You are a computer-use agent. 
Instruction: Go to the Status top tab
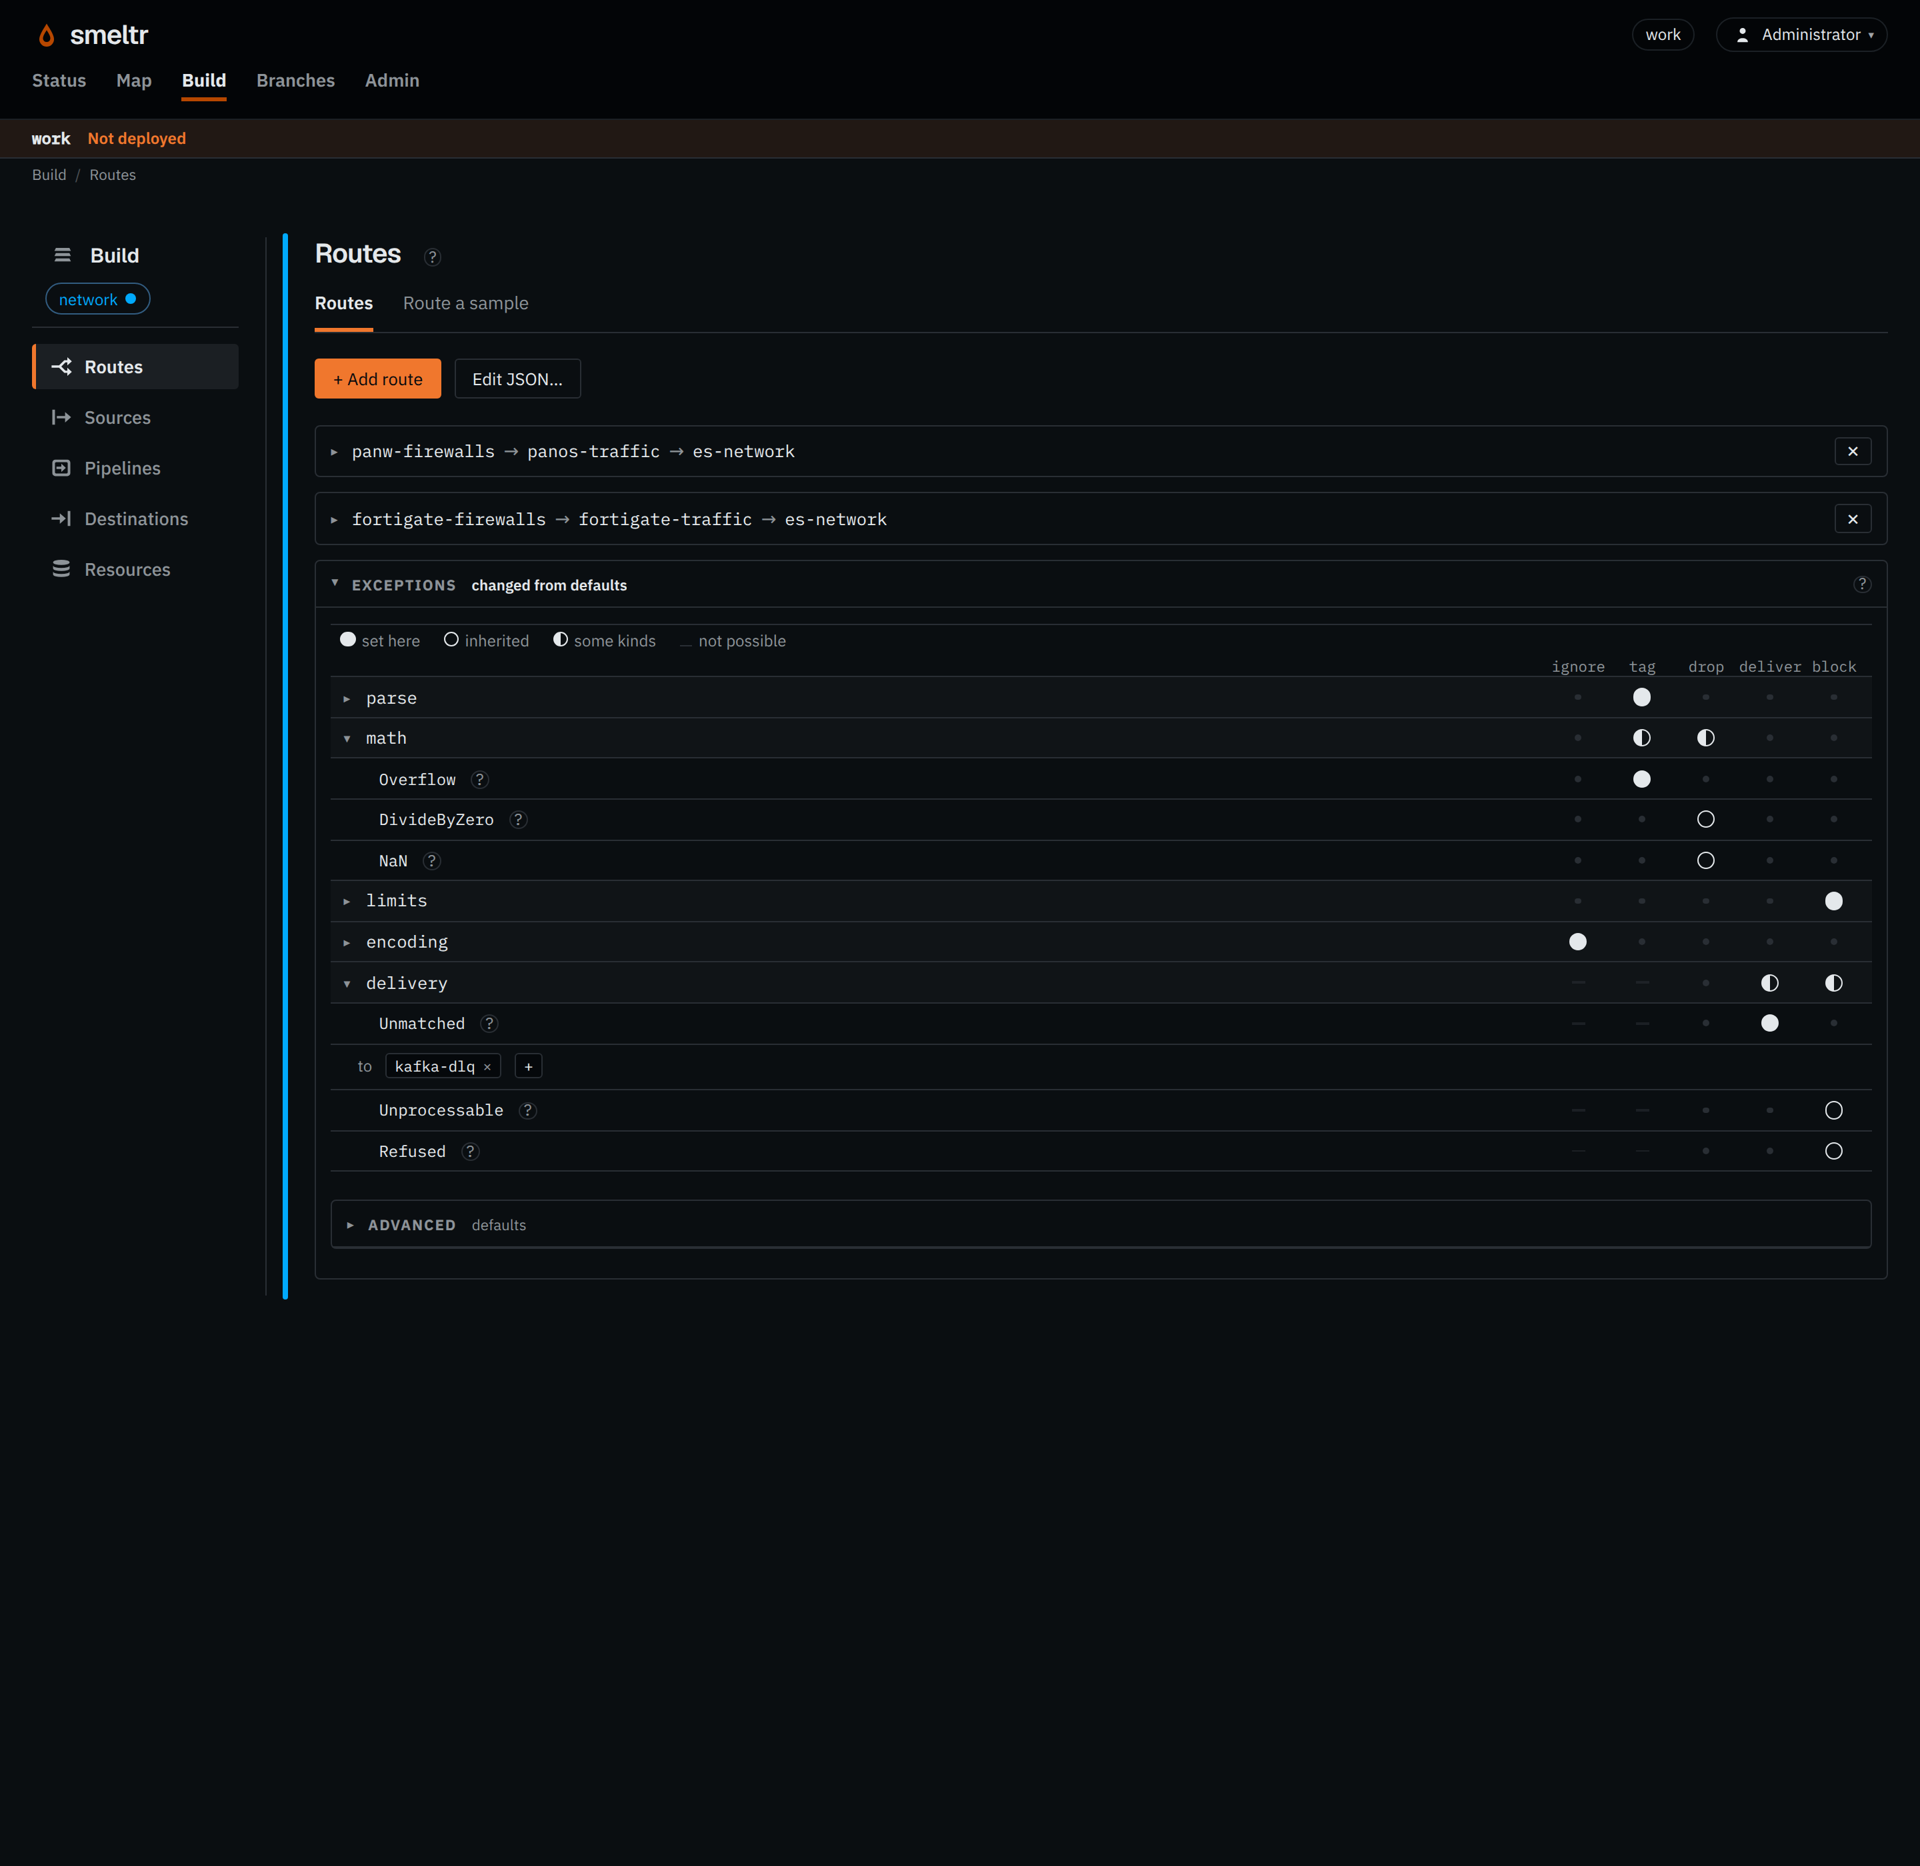[59, 81]
